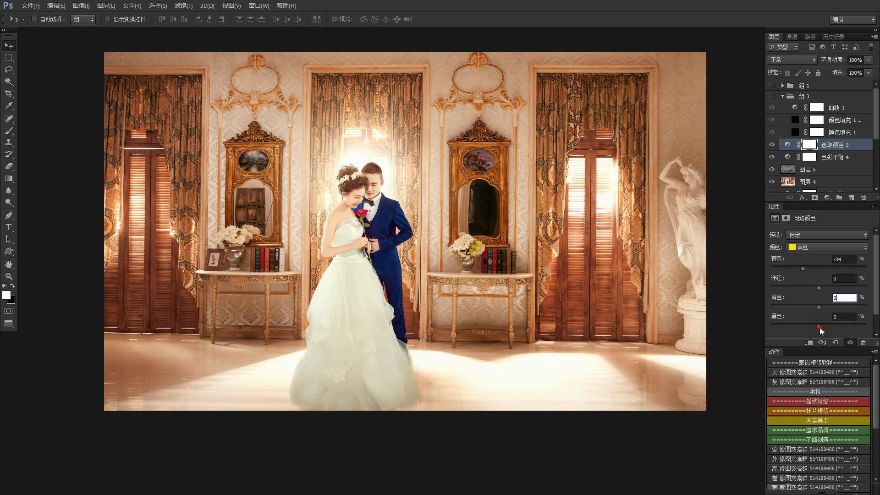
Task: Select the Eraser tool
Action: click(9, 166)
